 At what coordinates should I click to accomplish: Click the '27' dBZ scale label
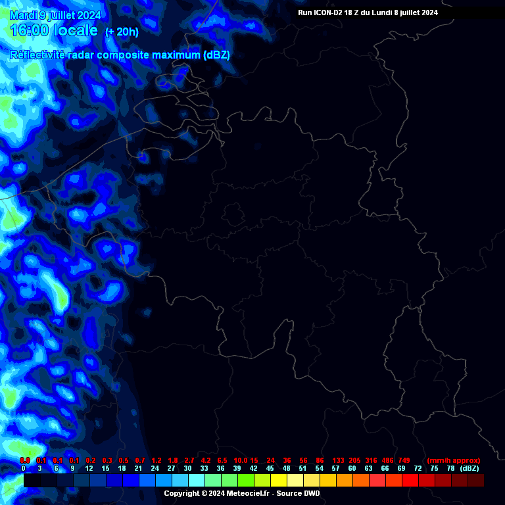(171, 468)
